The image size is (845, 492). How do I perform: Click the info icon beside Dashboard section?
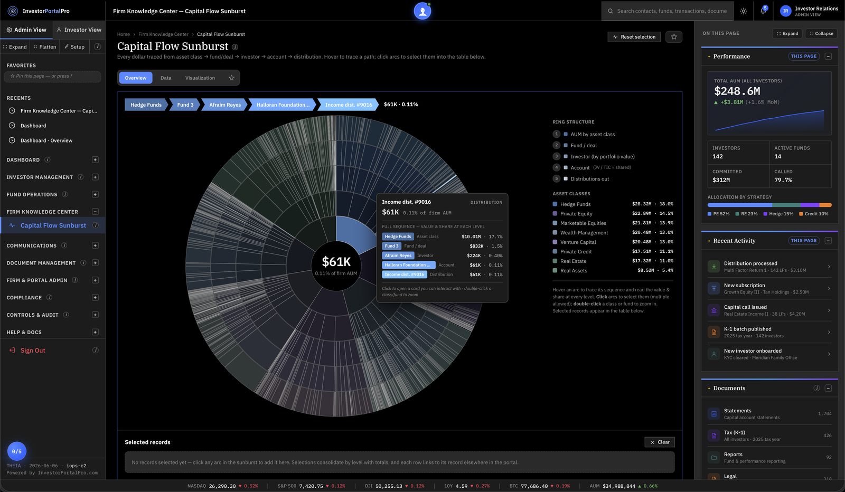tap(48, 159)
